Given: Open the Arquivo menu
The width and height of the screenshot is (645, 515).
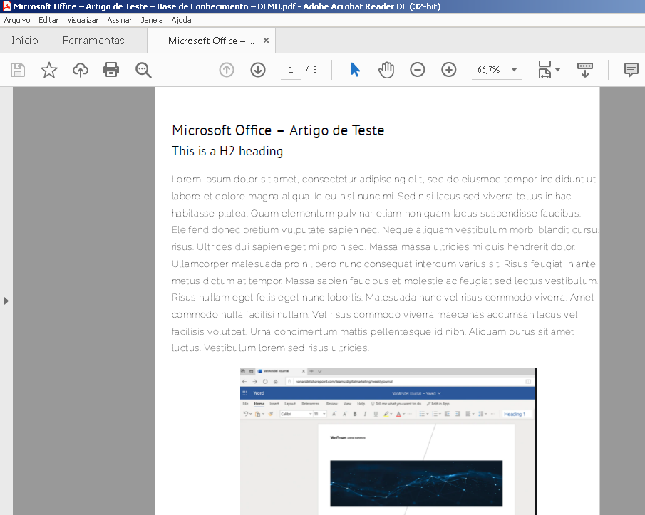Looking at the screenshot, I should tap(17, 20).
